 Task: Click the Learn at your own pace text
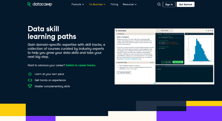(49, 74)
